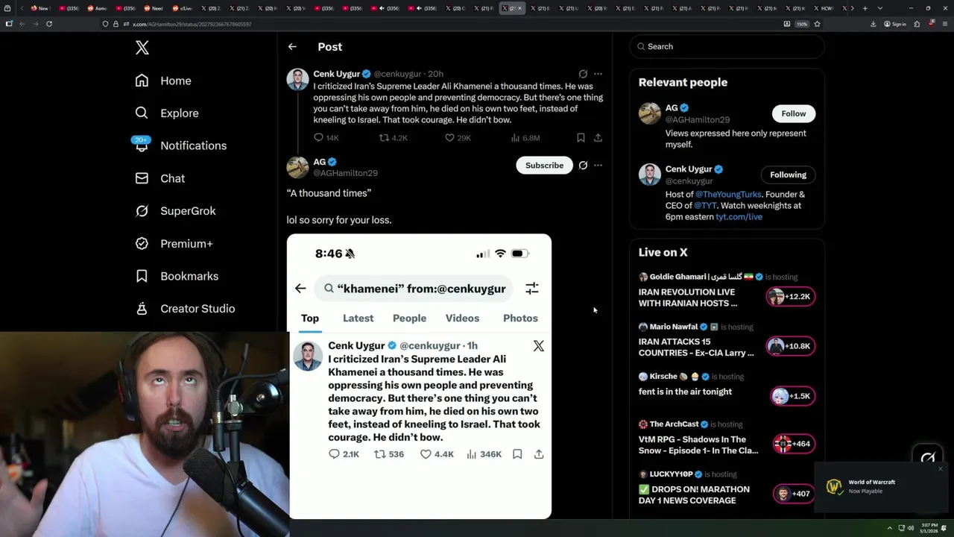Subscribe to AG
Screen dimensions: 954x537
544,166
